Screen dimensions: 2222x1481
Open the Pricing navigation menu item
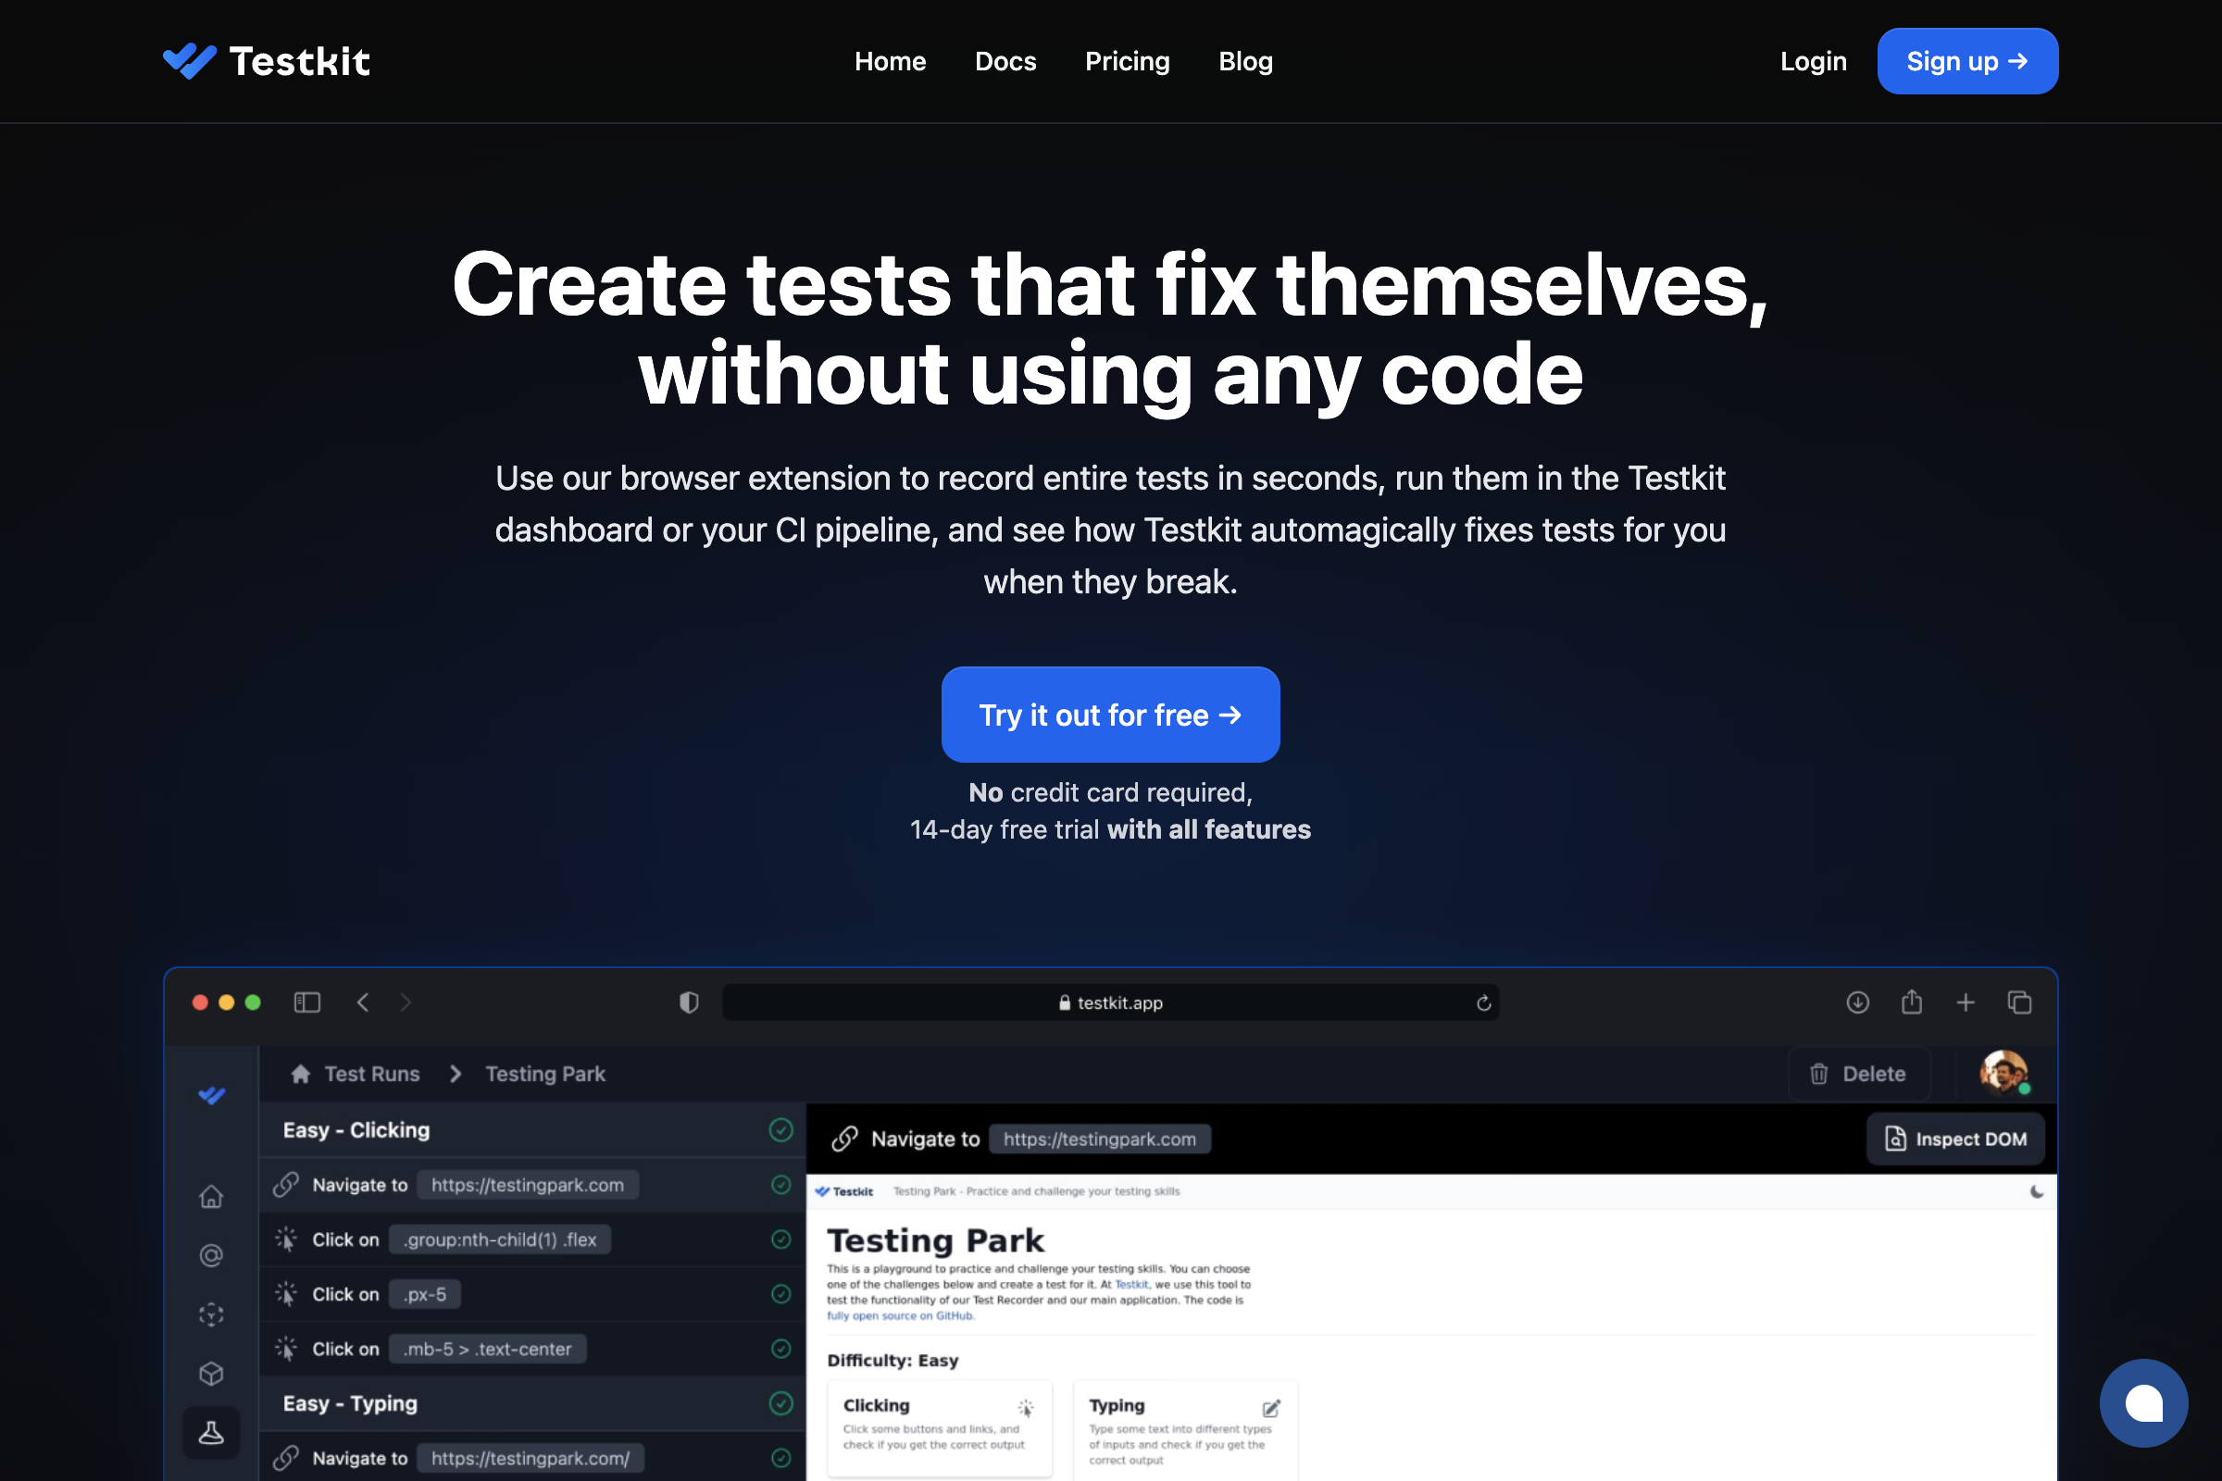(x=1128, y=61)
